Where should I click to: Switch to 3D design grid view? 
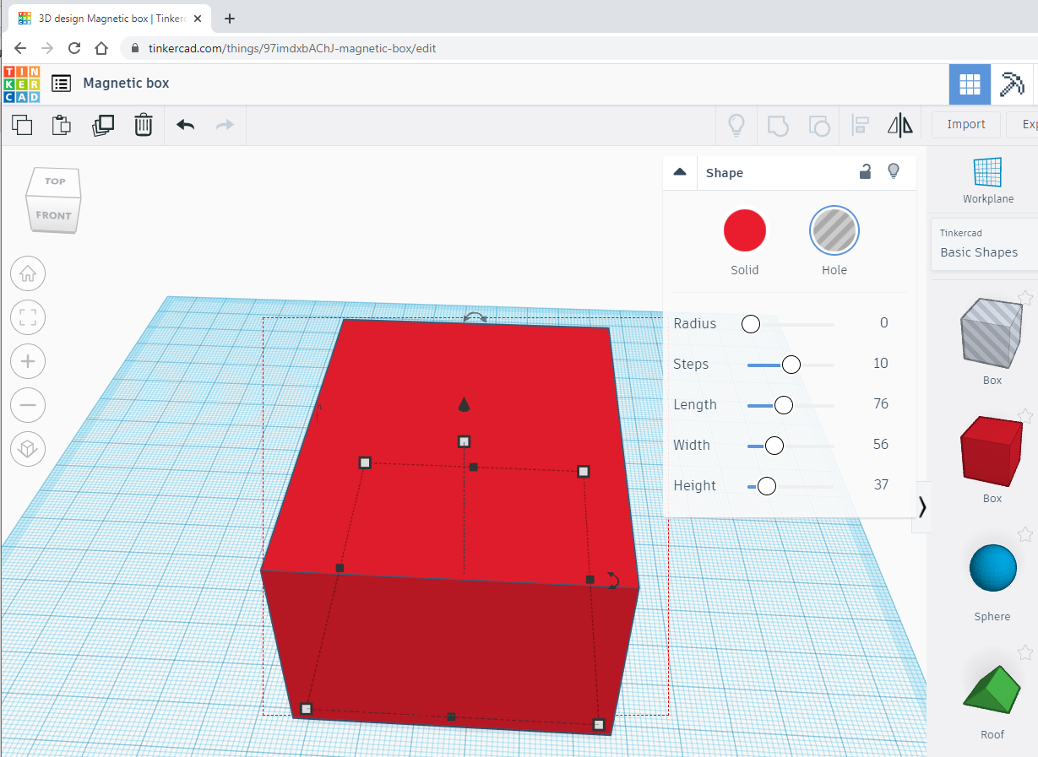(x=970, y=84)
